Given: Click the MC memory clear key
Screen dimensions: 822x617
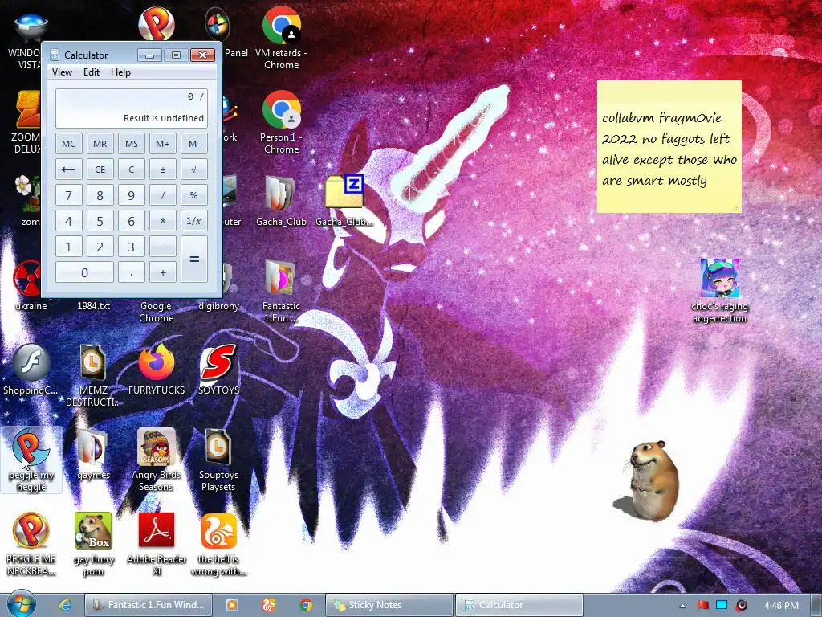Looking at the screenshot, I should (x=69, y=144).
